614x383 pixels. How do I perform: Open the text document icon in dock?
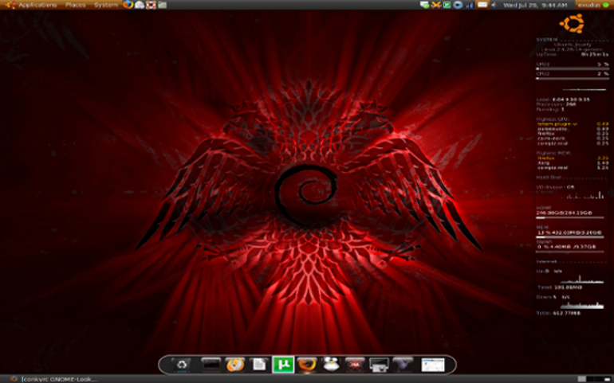click(259, 365)
